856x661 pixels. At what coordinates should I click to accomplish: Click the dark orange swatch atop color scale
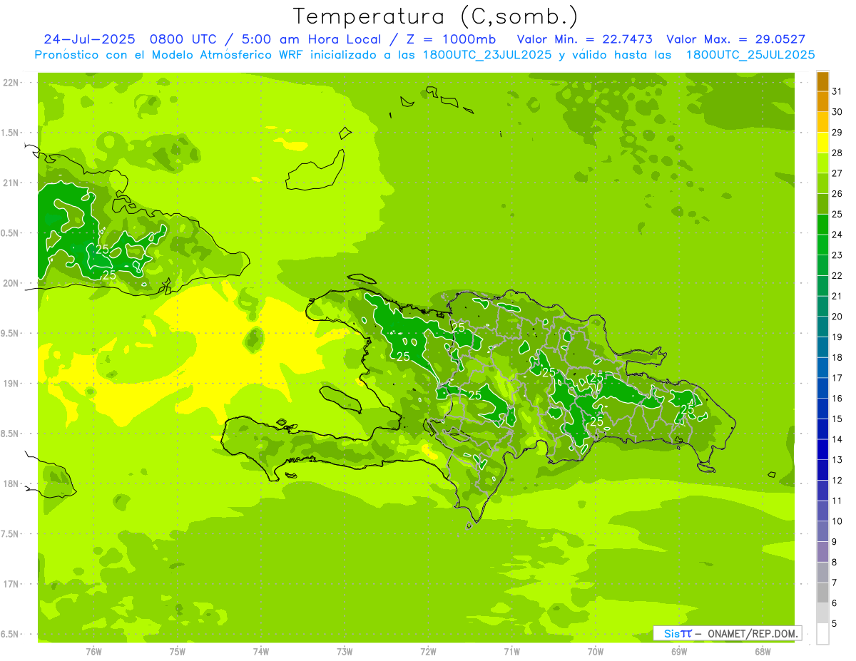tap(822, 81)
